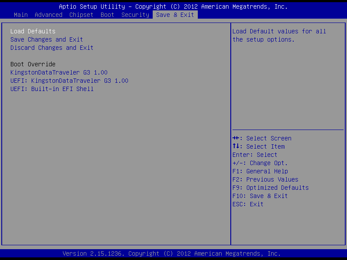
Task: Click the +/-: Change Opt. hint
Action: point(260,163)
